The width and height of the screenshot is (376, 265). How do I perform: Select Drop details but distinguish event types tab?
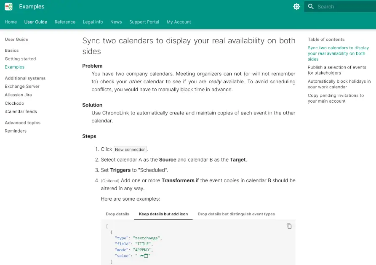click(236, 214)
